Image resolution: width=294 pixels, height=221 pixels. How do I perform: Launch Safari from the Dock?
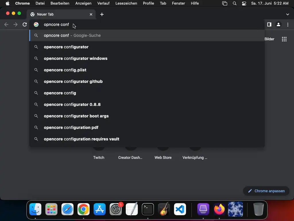67,209
